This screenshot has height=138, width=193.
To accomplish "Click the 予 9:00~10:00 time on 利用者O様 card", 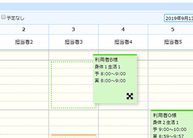I will click(170, 129).
